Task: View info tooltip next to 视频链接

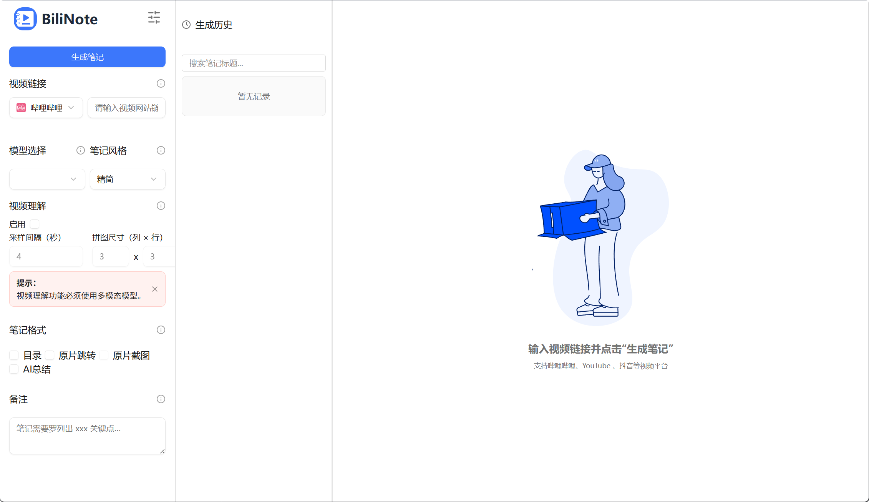Action: click(x=161, y=83)
